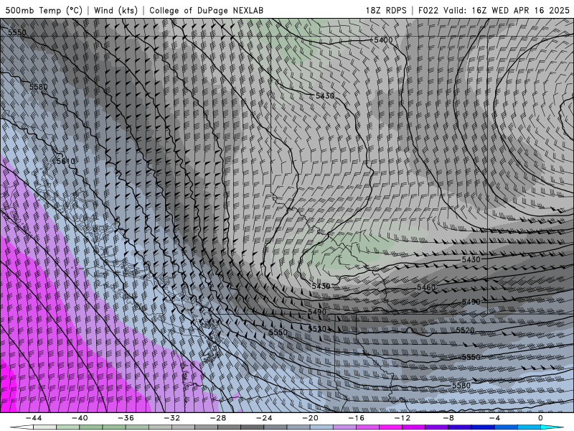Click the 5460 height contour label
Screen dimensions: 574x431
click(x=426, y=287)
